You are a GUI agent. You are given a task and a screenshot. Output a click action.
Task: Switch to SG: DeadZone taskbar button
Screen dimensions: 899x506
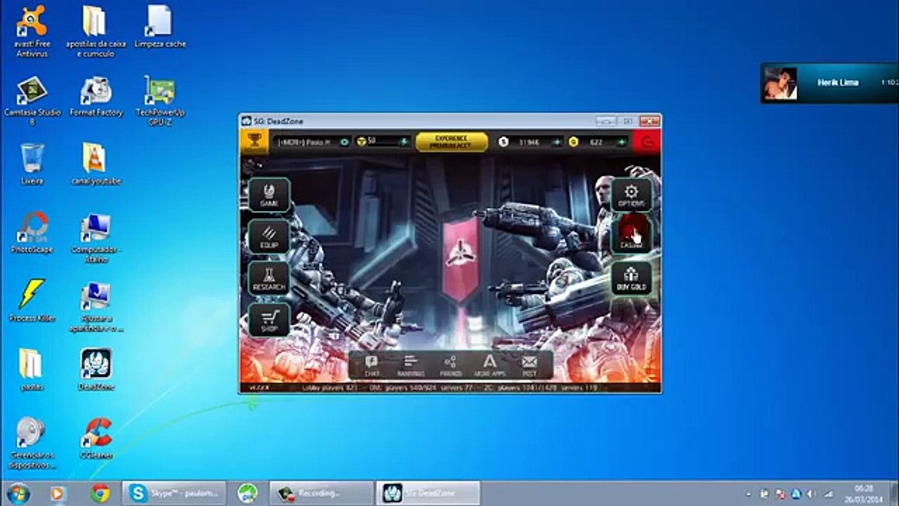(x=428, y=493)
